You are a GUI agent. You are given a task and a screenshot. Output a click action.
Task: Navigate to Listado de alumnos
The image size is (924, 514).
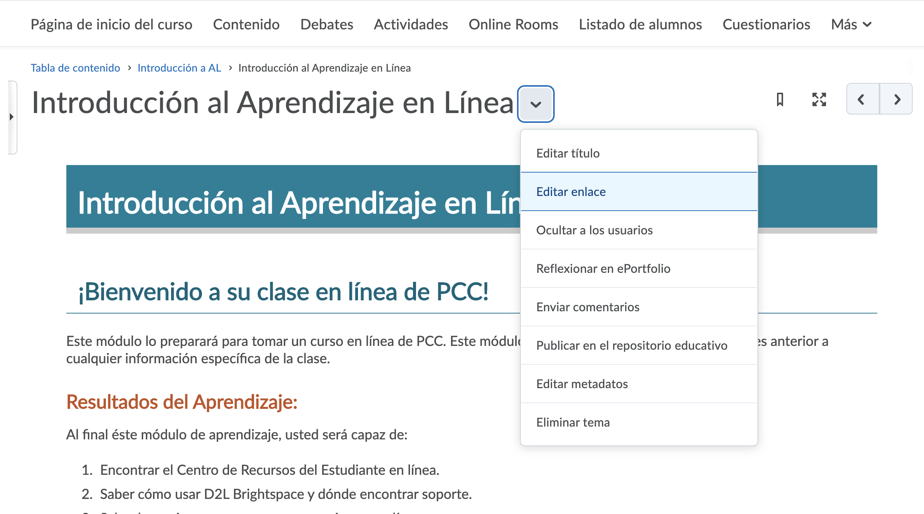coord(640,24)
